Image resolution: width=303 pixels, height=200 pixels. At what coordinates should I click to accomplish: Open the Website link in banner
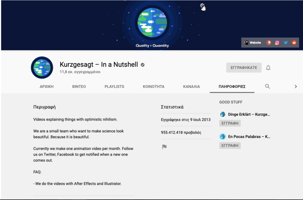point(253,43)
